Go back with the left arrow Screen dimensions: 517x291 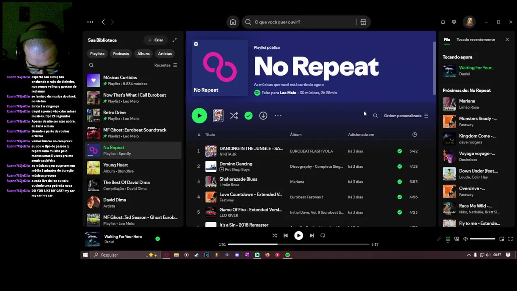(103, 22)
